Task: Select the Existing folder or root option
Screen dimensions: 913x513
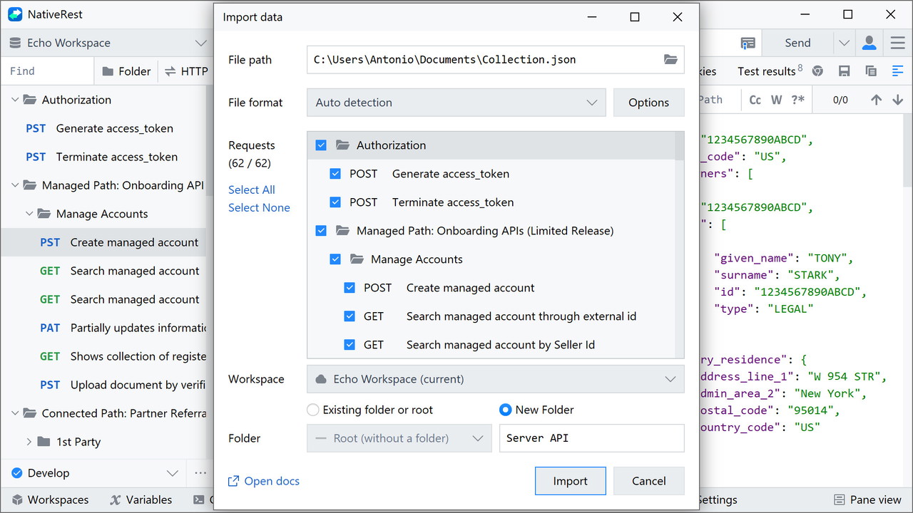Action: click(x=313, y=410)
